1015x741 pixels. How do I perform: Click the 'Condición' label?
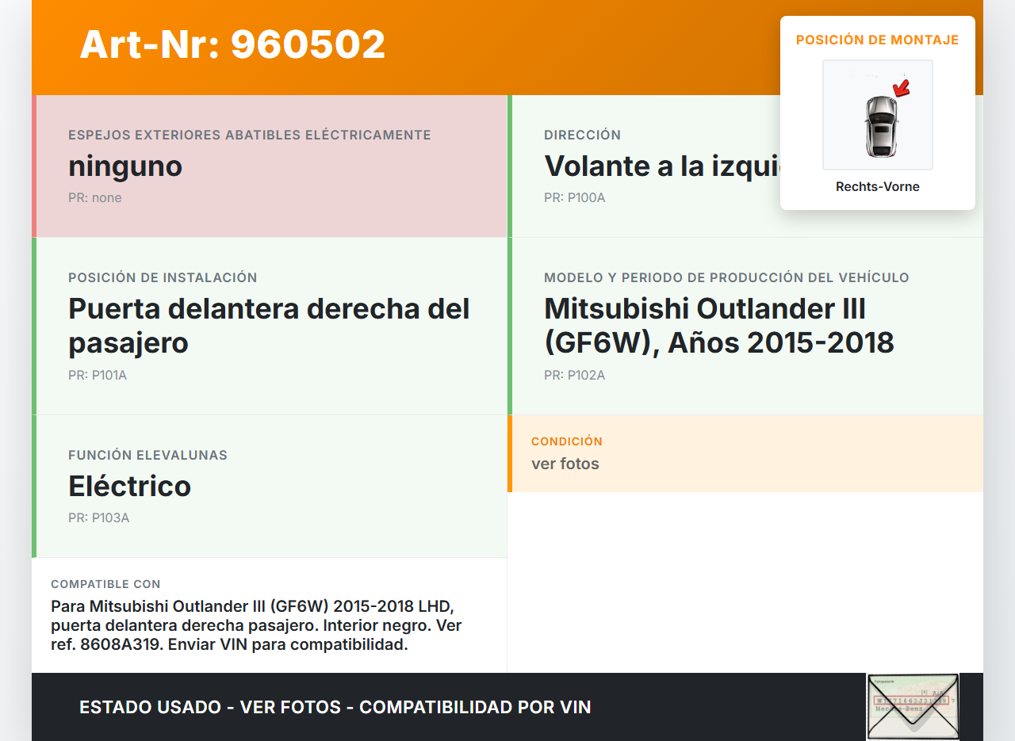(x=566, y=441)
